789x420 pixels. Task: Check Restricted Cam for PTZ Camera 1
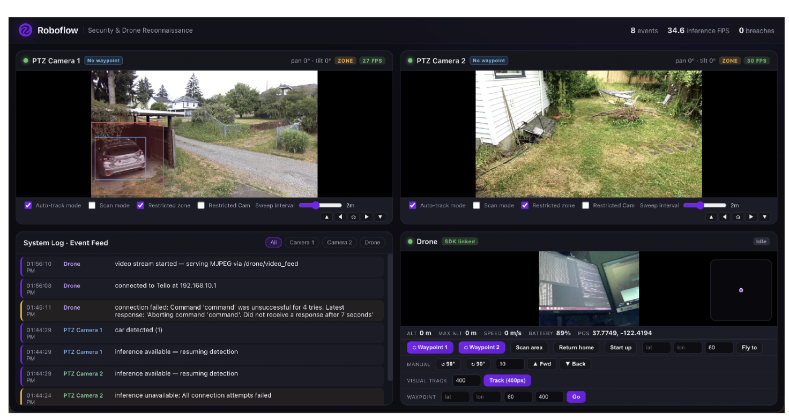(201, 205)
